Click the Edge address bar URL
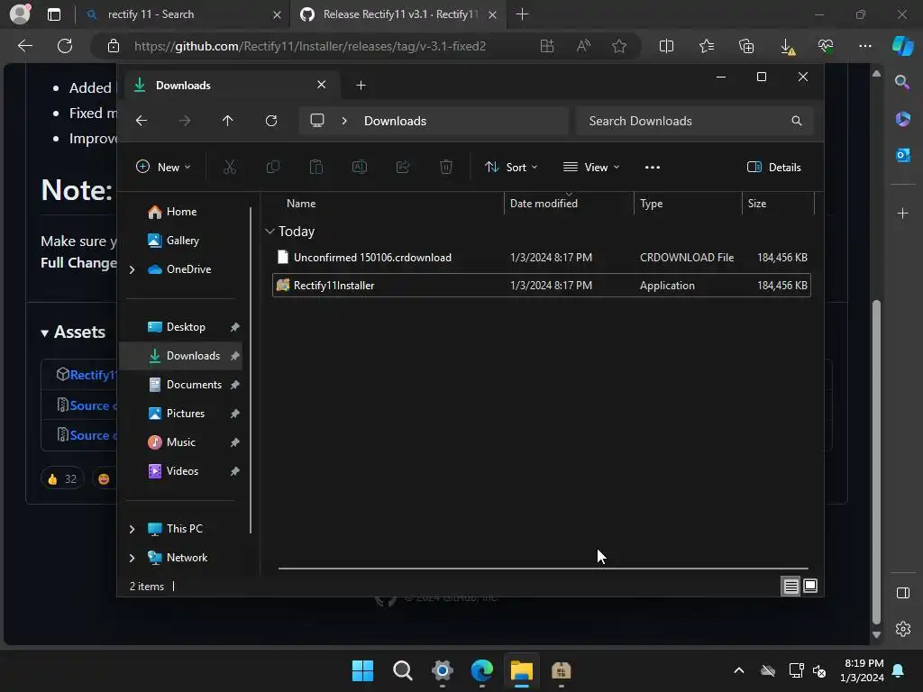923x692 pixels. point(310,46)
